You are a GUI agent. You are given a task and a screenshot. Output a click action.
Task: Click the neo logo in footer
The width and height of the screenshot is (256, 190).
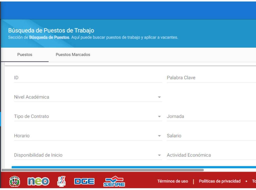(38, 181)
